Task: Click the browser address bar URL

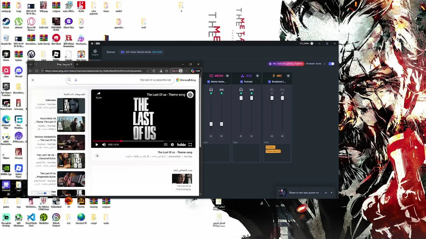Action: coord(94,71)
